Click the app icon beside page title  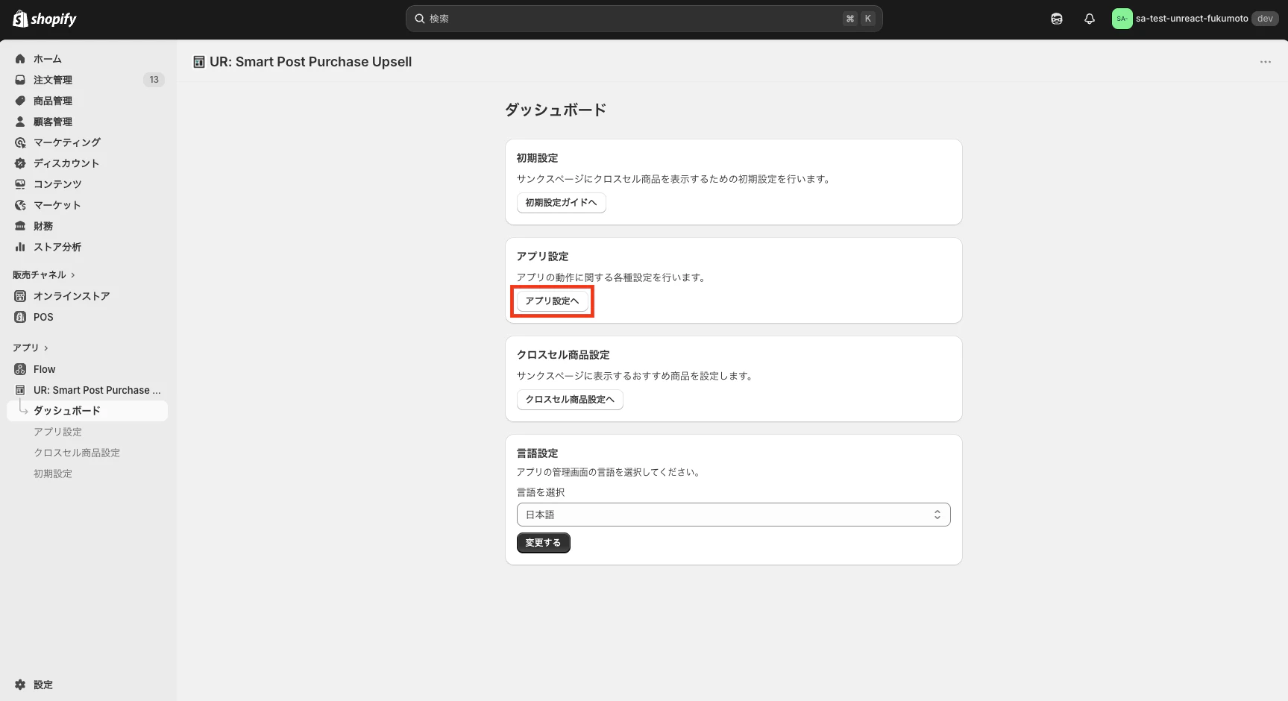point(199,62)
